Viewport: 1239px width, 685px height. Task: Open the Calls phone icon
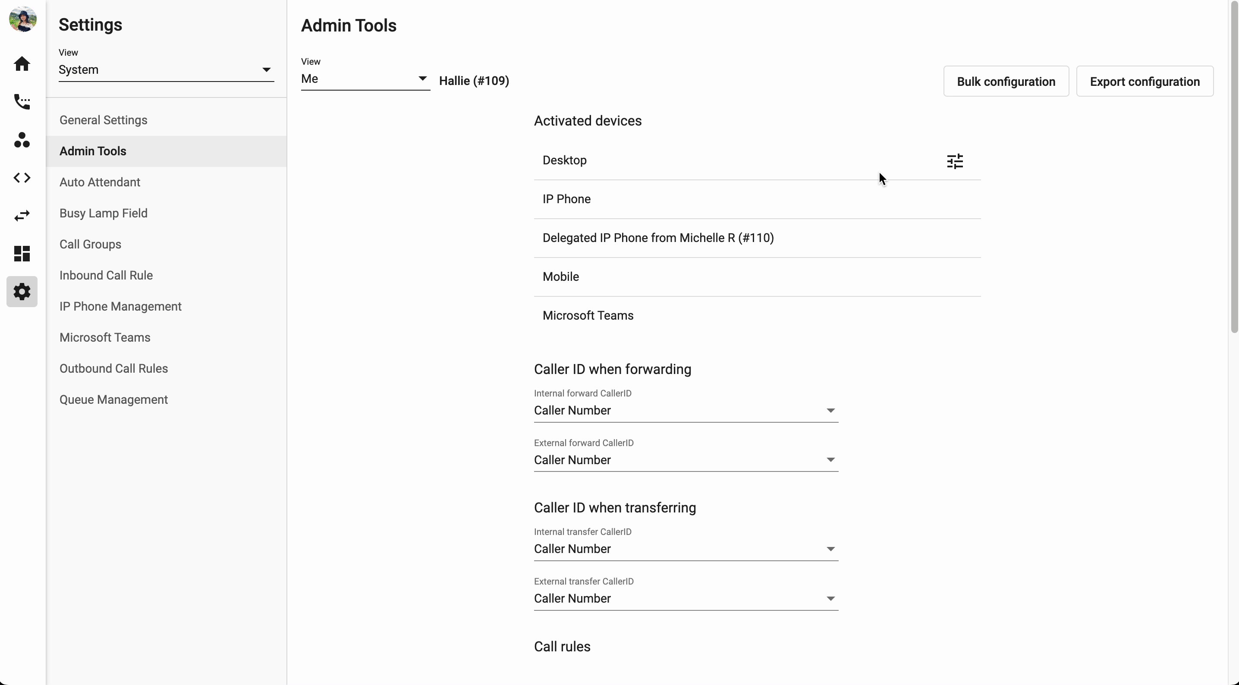22,101
